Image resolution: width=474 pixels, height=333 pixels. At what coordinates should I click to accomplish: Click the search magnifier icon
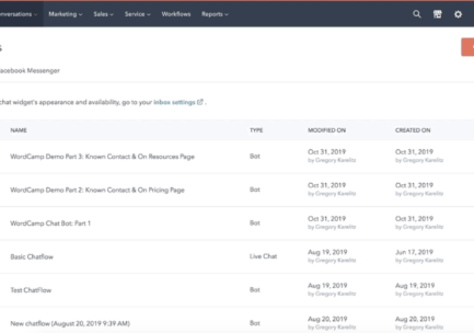(x=417, y=14)
